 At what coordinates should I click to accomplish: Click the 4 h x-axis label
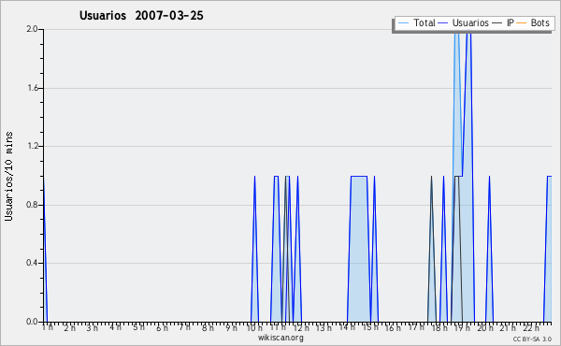115,327
